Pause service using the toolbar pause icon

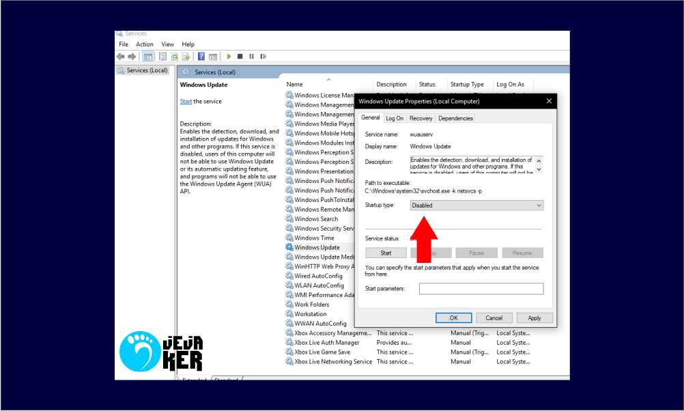[251, 56]
